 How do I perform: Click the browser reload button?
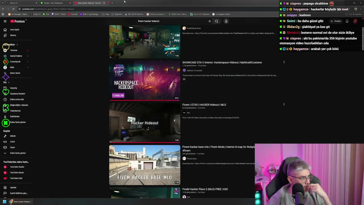[x=13, y=9]
